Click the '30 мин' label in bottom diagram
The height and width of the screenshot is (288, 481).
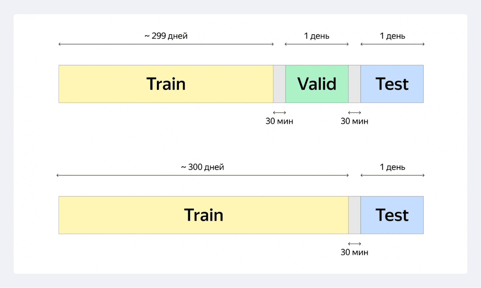(x=354, y=253)
